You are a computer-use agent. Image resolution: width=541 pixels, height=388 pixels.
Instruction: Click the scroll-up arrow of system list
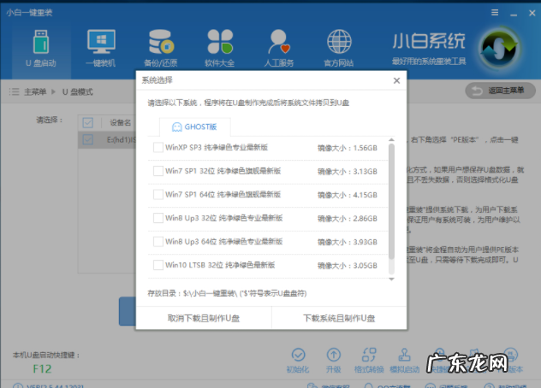coord(391,140)
